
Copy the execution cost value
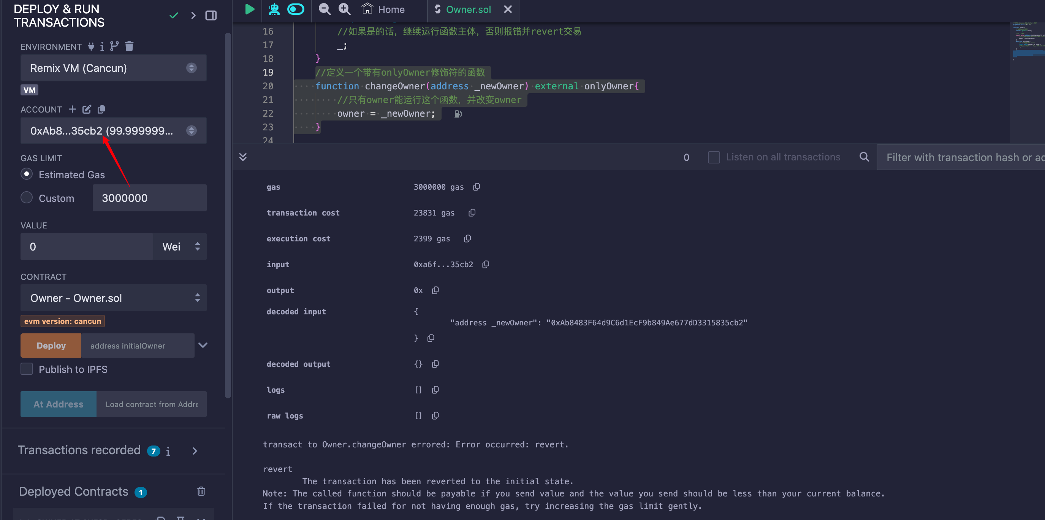(467, 239)
